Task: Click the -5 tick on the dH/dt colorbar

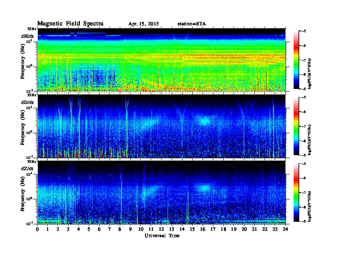Action: point(304,31)
